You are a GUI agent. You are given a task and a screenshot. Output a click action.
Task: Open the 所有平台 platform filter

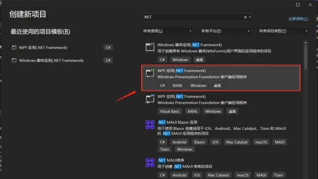(225, 31)
